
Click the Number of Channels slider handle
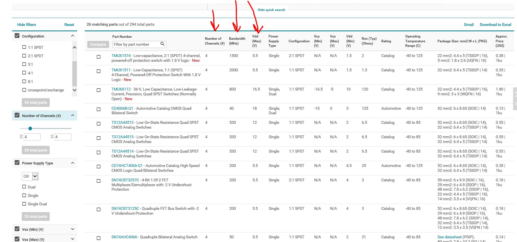pos(30,128)
